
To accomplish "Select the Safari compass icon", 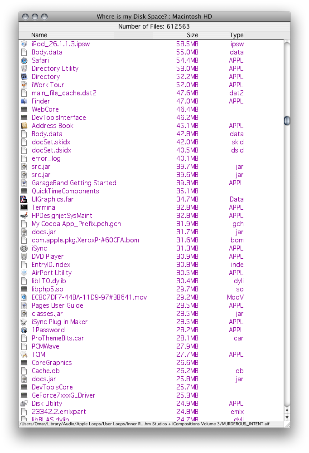I will pos(24,60).
